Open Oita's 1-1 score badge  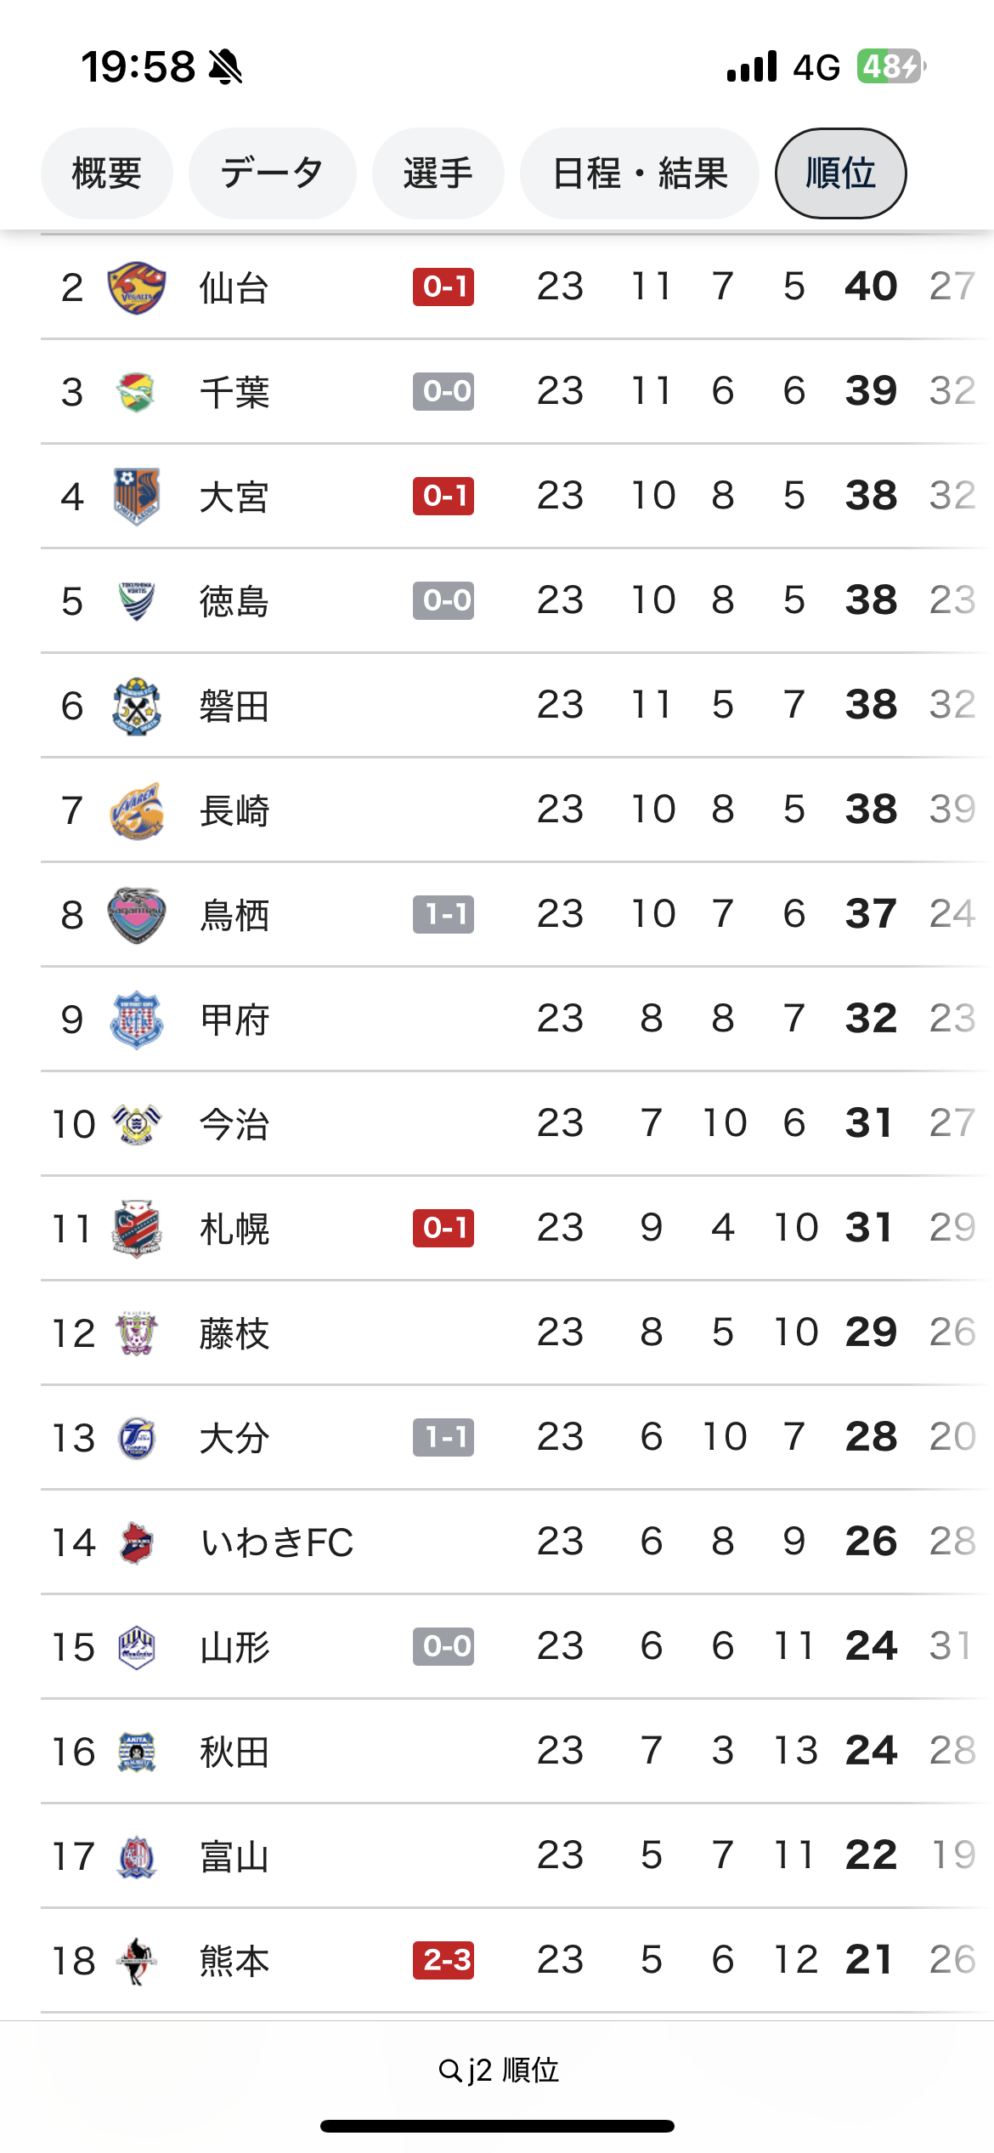point(443,1437)
